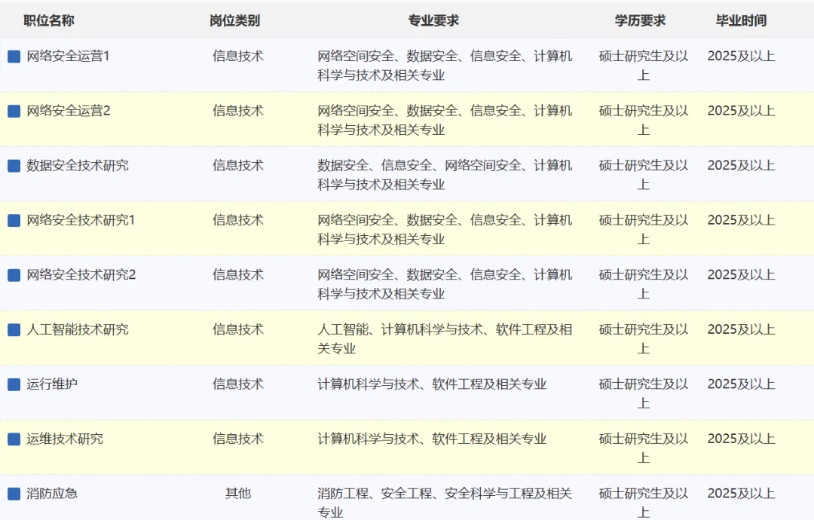
Task: Click the 毕业时间 column header
Action: (x=741, y=20)
